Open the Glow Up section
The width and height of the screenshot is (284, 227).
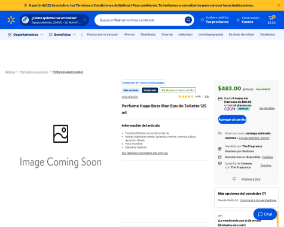coord(167,35)
